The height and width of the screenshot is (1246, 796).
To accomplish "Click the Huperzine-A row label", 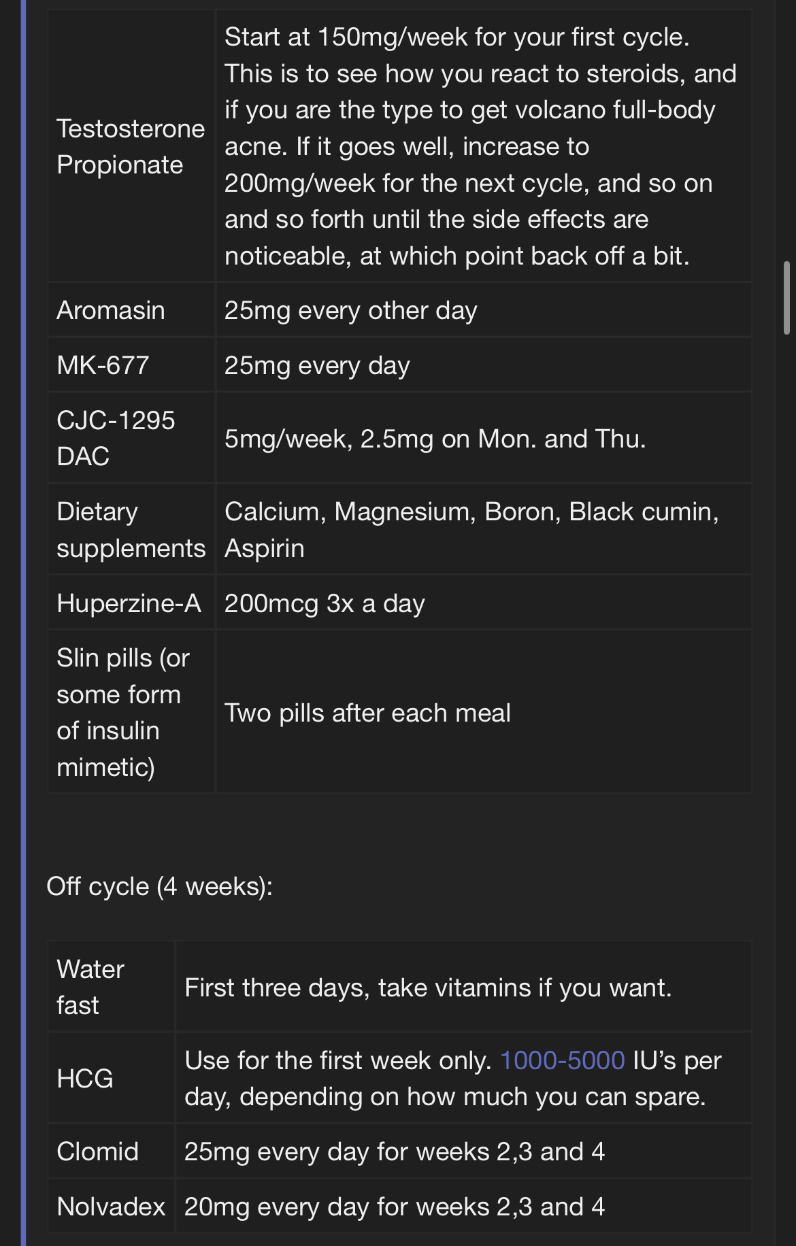I will (129, 603).
